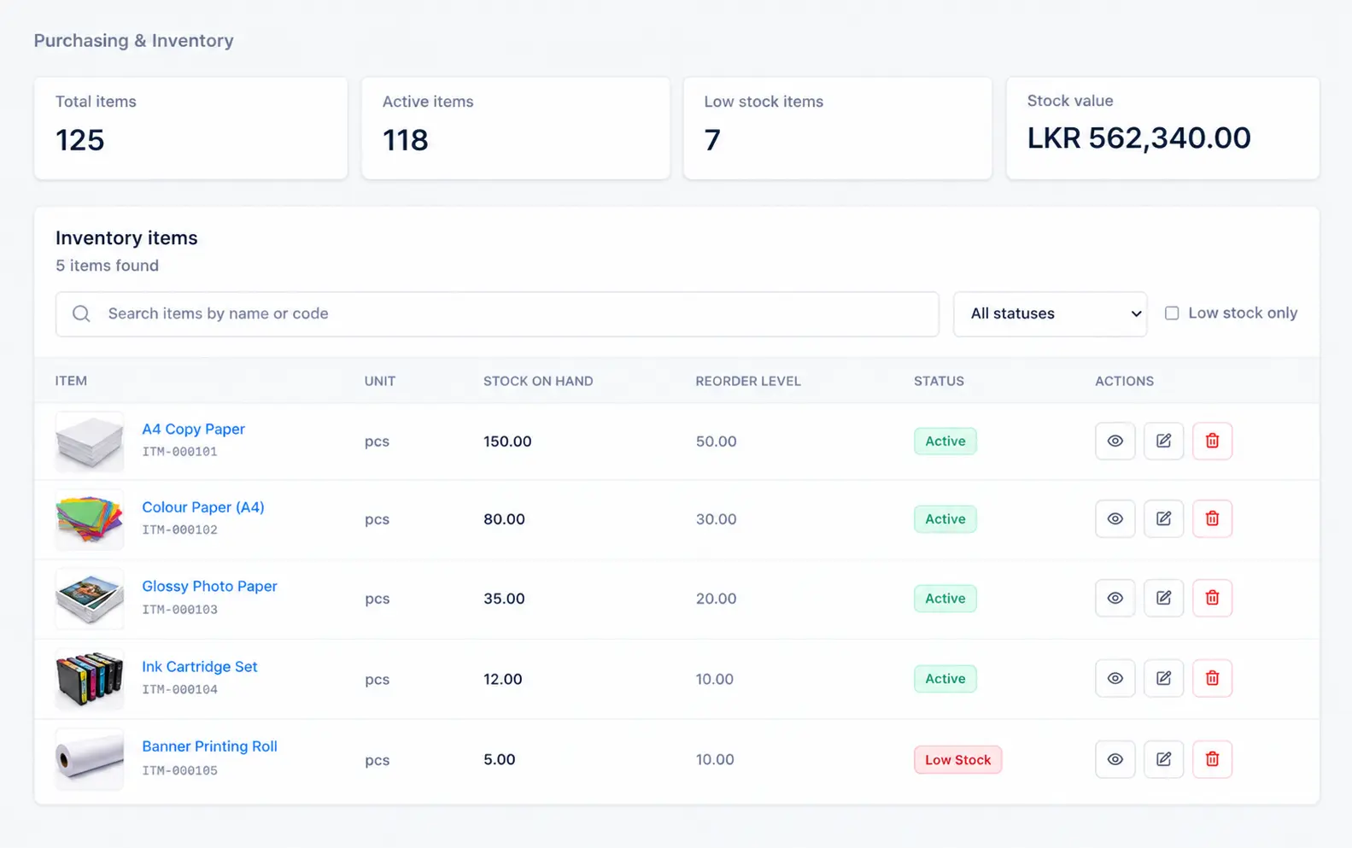Click the Stock value LKR 562,340.00 figure
This screenshot has height=848, width=1352.
1138,137
